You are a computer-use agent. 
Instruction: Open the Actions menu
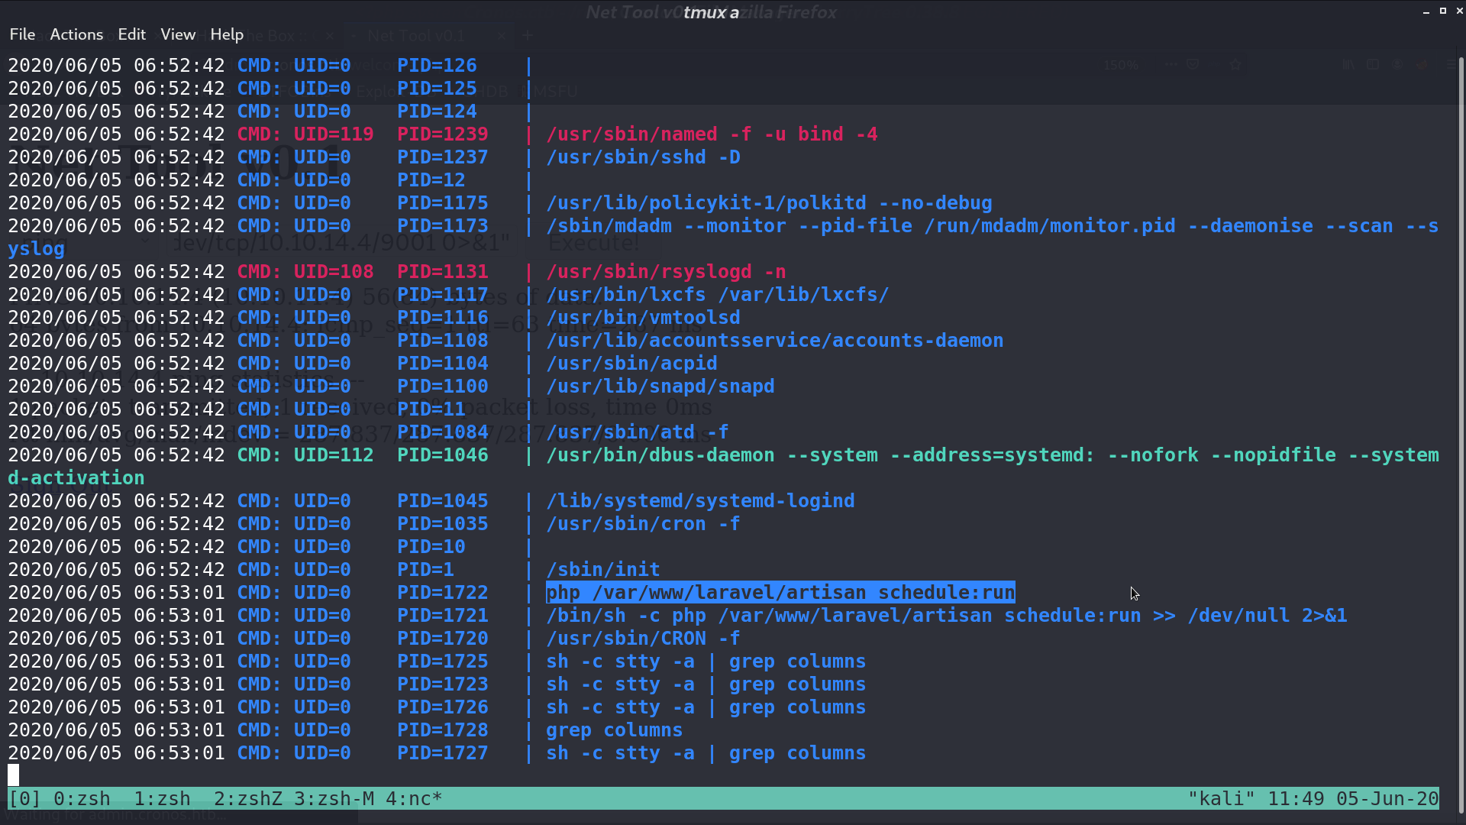coord(76,34)
